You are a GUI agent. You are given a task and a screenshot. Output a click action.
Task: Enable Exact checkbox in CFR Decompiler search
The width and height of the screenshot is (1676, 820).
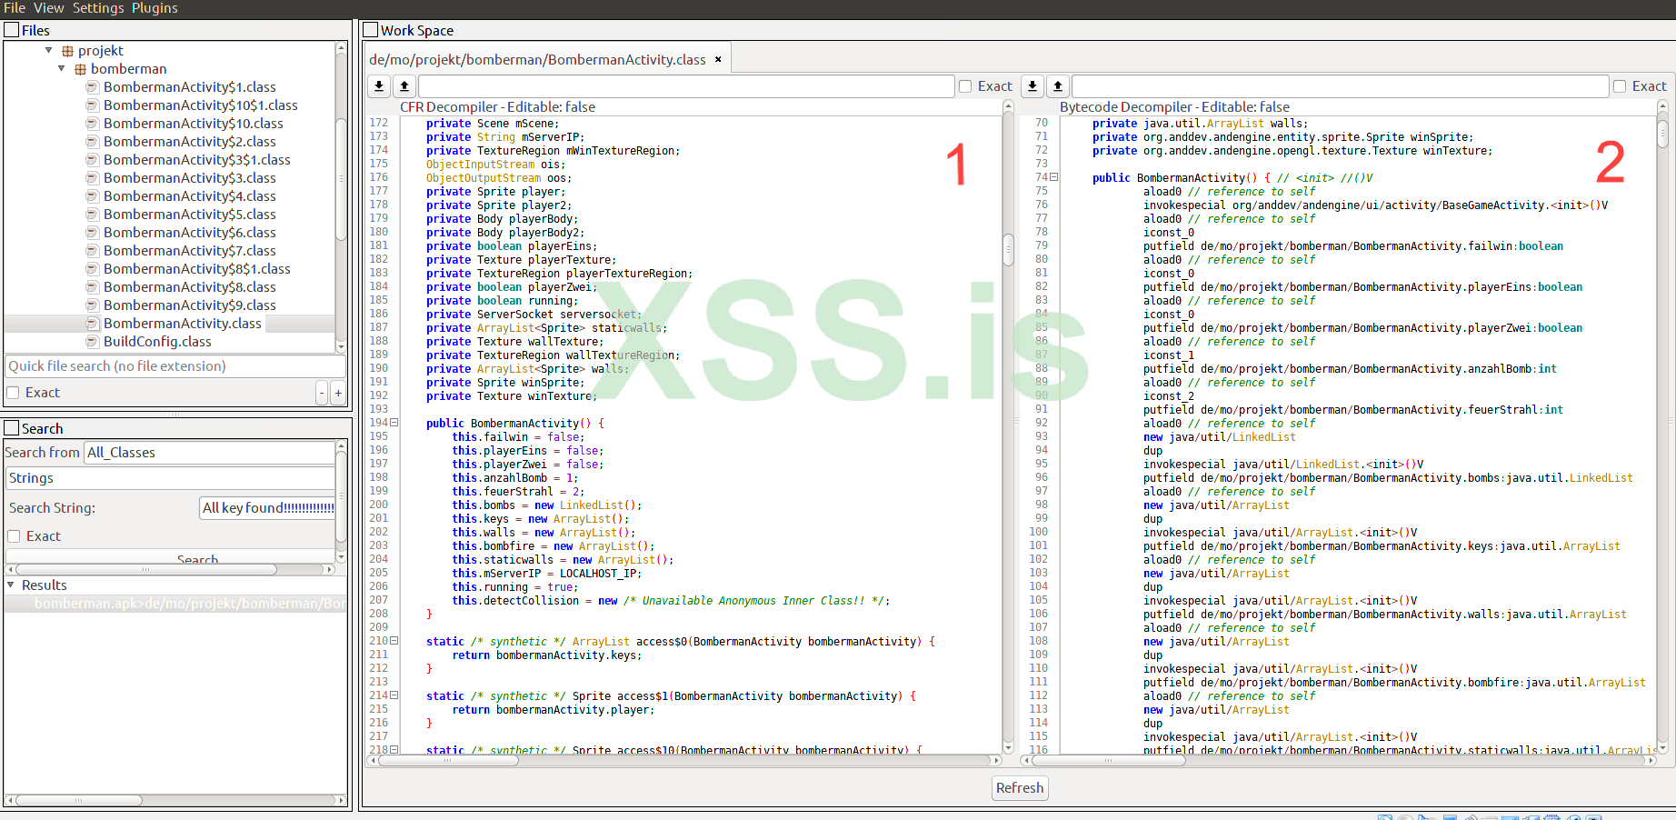pyautogui.click(x=965, y=86)
